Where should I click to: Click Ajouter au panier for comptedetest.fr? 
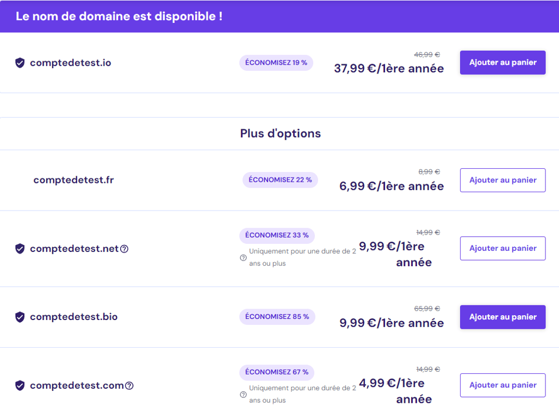click(502, 180)
